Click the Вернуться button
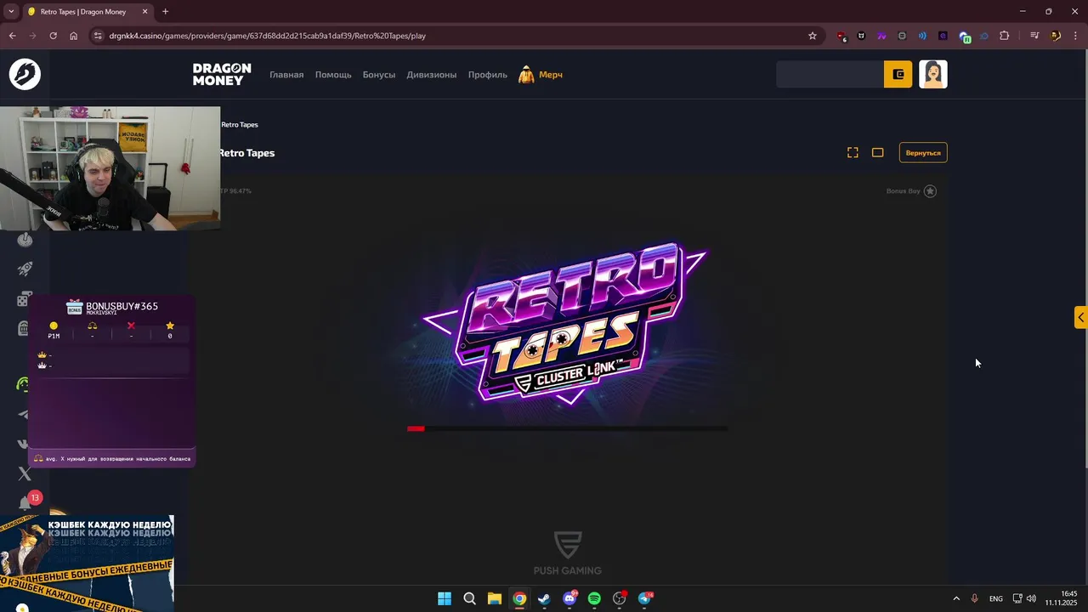This screenshot has width=1088, height=612. click(923, 153)
